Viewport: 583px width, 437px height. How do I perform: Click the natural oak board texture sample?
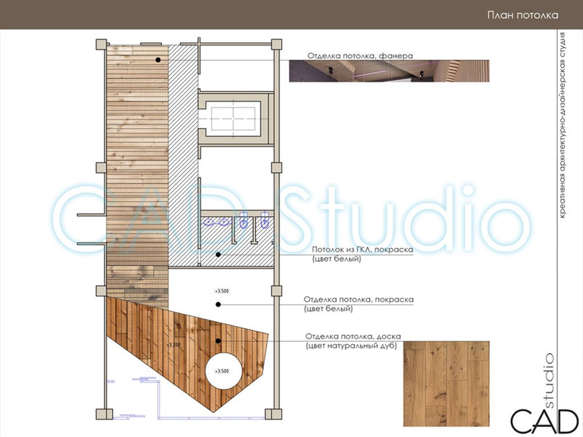446,384
